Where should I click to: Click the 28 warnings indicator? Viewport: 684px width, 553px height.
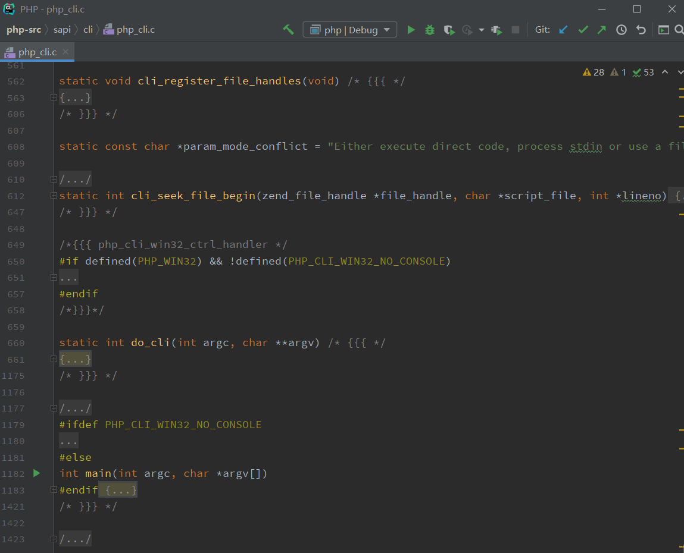[x=594, y=73]
